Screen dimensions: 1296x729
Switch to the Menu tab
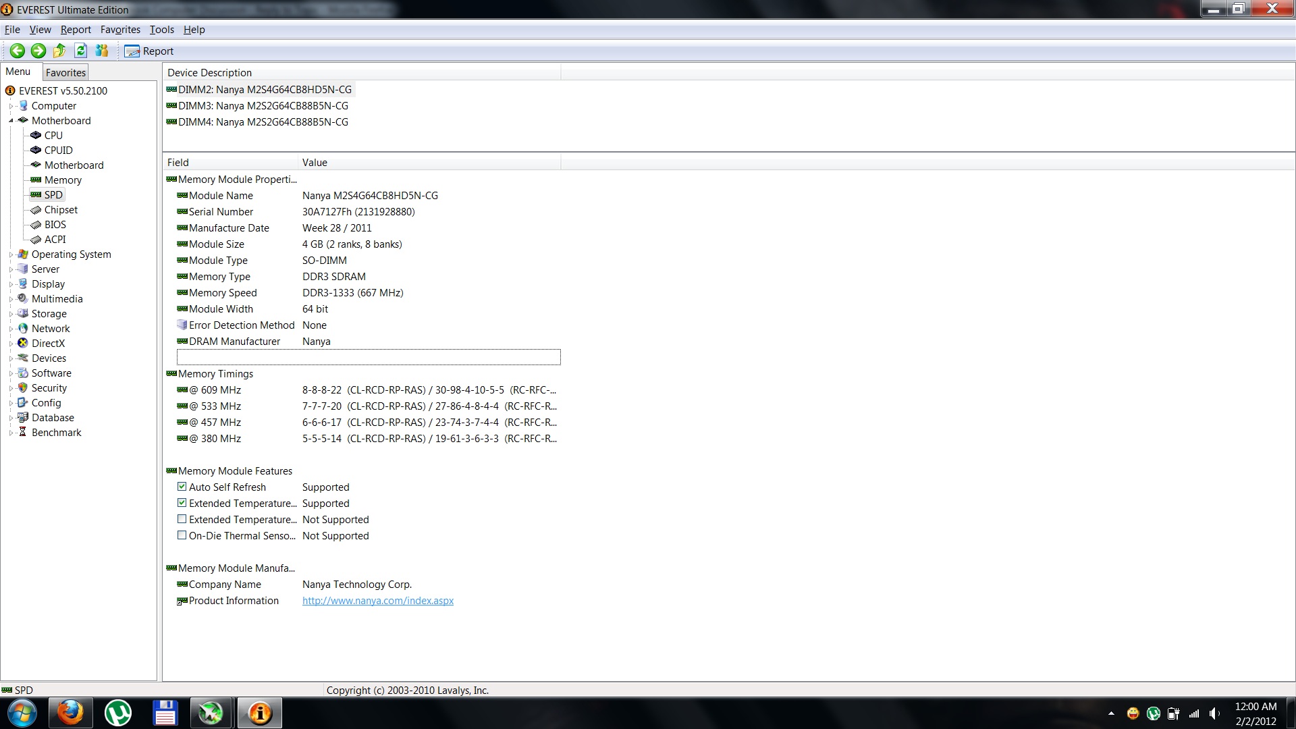tap(18, 72)
